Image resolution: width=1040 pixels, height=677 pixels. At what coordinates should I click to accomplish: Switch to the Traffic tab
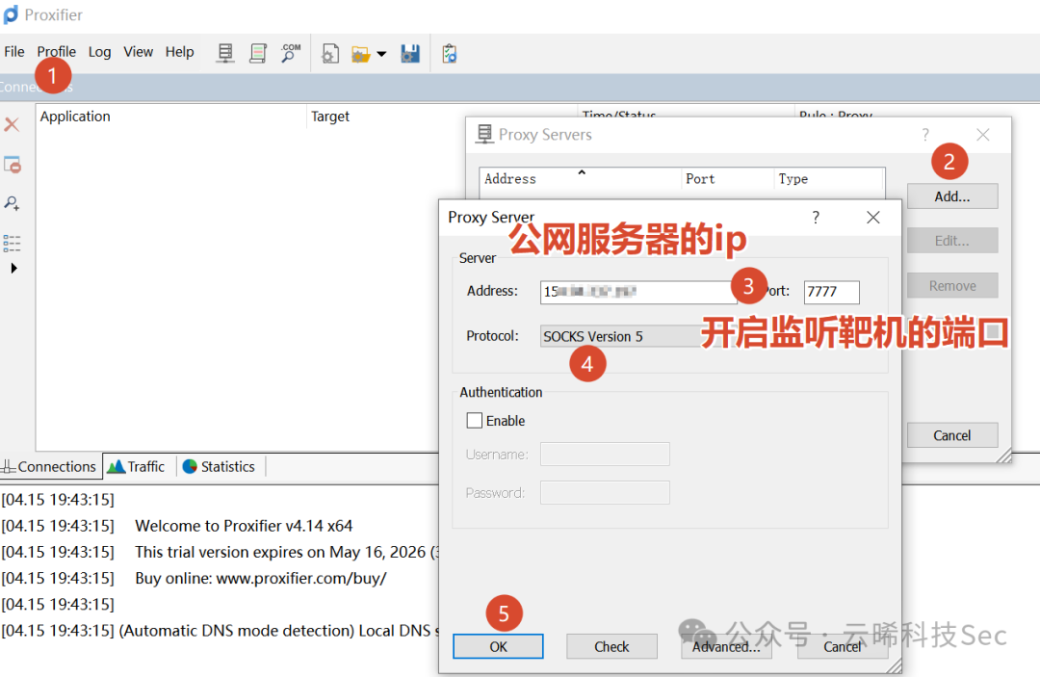tap(137, 467)
